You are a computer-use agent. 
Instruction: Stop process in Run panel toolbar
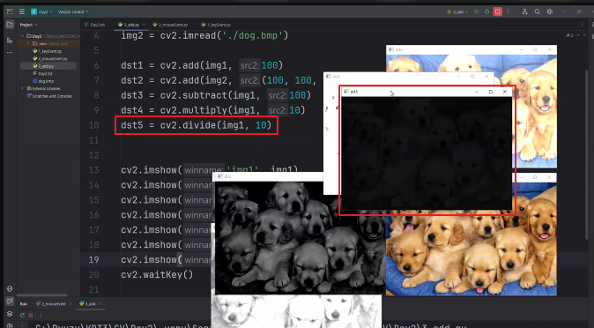coord(31,315)
